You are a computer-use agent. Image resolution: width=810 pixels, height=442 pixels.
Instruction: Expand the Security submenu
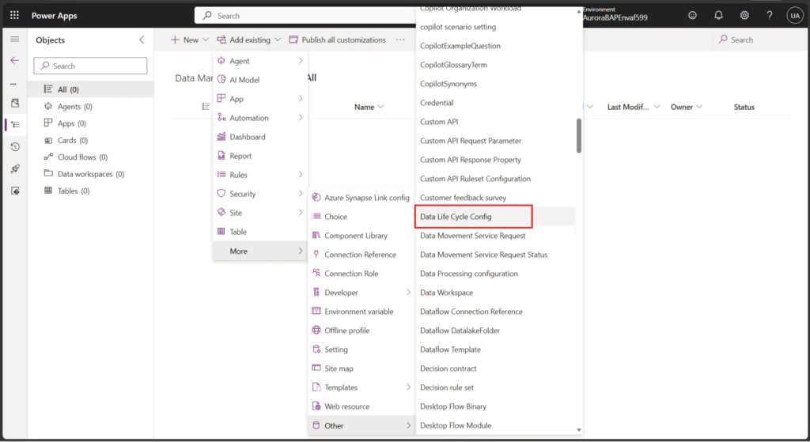260,194
